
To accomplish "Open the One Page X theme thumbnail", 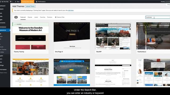I will pyautogui.click(x=72, y=36).
